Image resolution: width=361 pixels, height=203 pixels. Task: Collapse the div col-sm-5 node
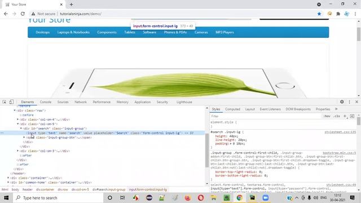(18, 124)
